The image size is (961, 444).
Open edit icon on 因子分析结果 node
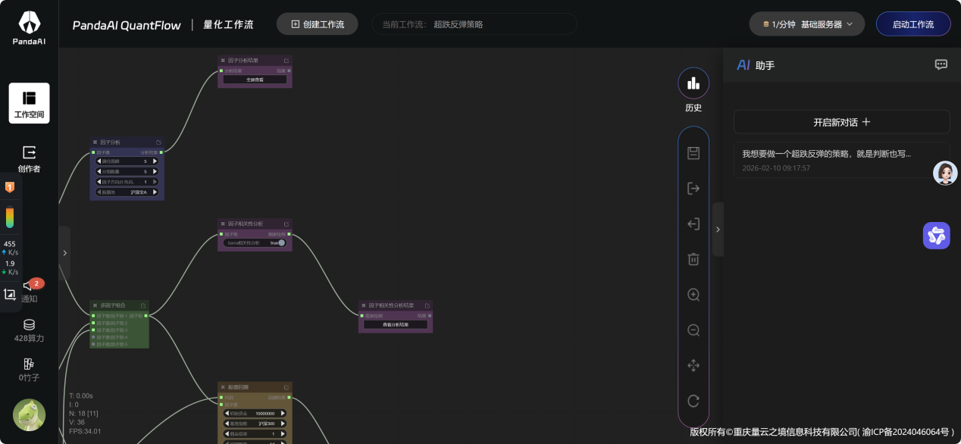pos(286,61)
